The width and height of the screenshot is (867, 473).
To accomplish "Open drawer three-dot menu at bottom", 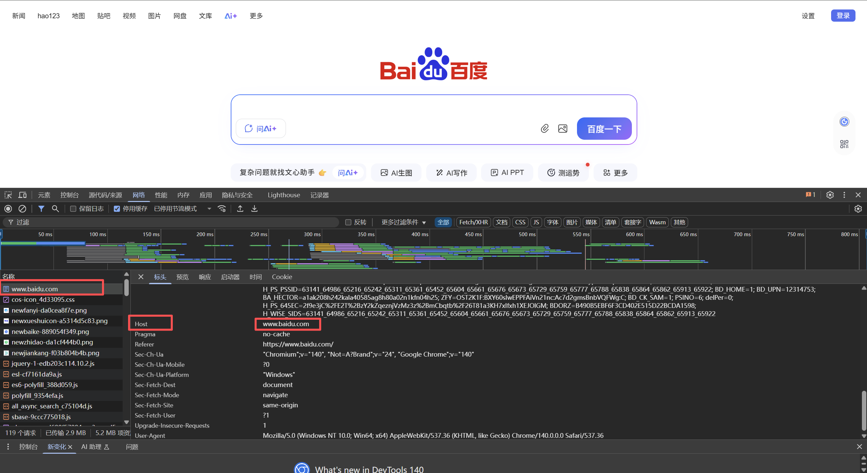I will coord(8,447).
